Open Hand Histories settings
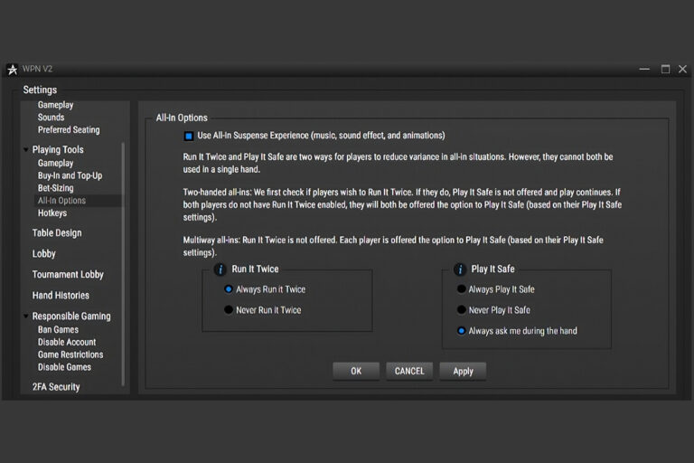Viewport: 694px width, 463px height. (61, 296)
